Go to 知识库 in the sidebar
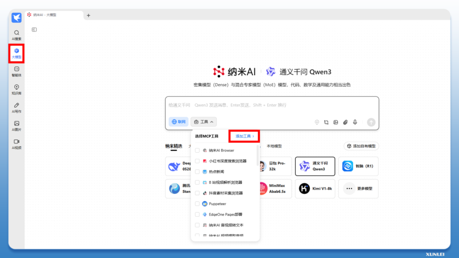Viewport: 459px width, 258px height. pyautogui.click(x=17, y=89)
